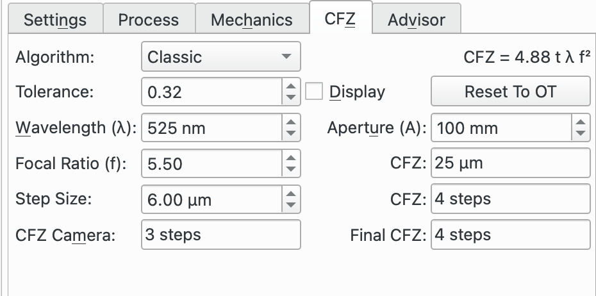Decrease Wavelength using the down arrow
This screenshot has height=296, width=596.
[x=291, y=133]
